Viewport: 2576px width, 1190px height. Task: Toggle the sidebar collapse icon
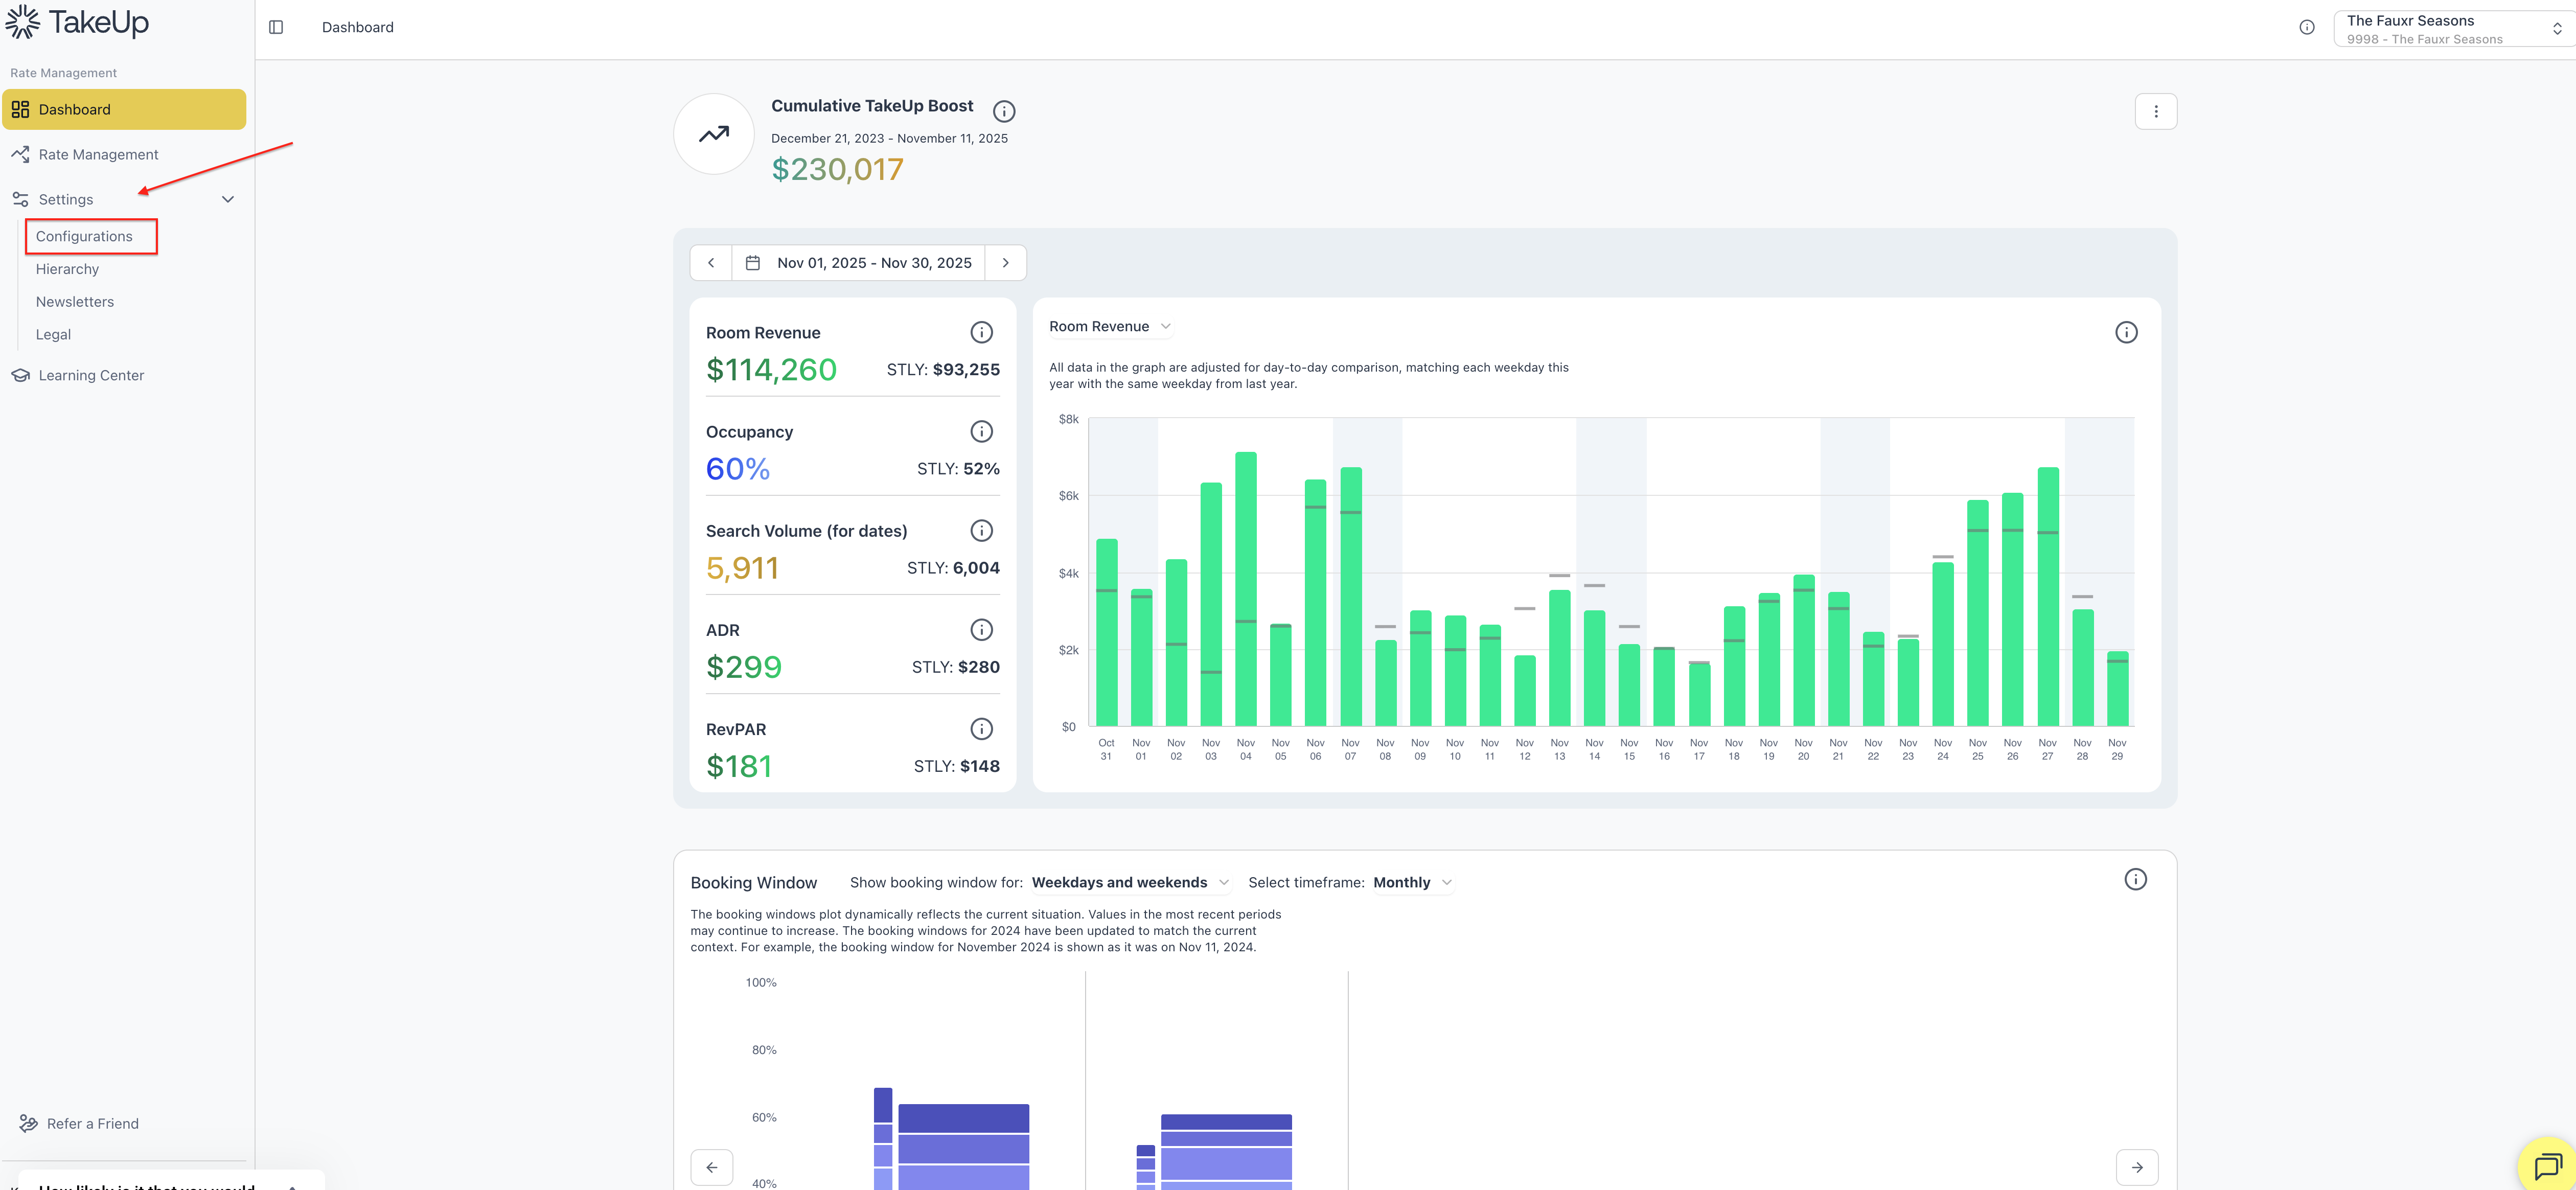coord(276,27)
